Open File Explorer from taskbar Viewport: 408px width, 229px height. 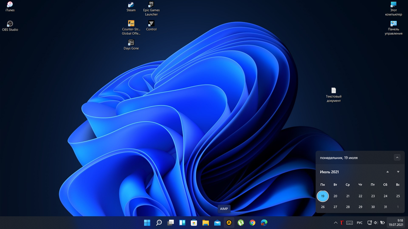pyautogui.click(x=206, y=223)
